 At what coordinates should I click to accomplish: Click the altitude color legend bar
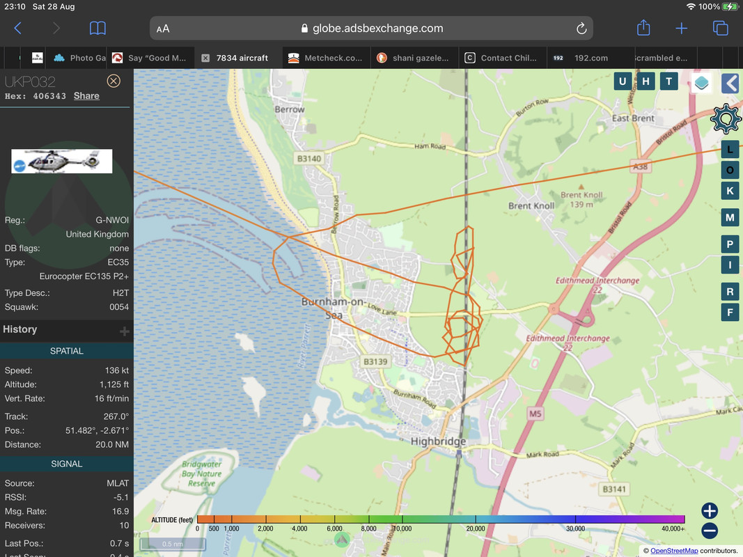441,519
